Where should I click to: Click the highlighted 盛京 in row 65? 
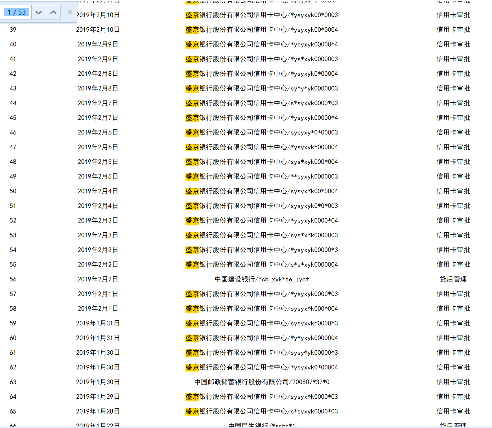pyautogui.click(x=192, y=411)
